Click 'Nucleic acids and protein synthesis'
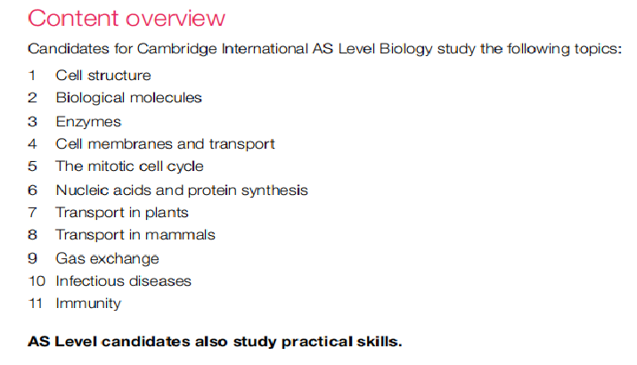This screenshot has width=637, height=365. 182,190
